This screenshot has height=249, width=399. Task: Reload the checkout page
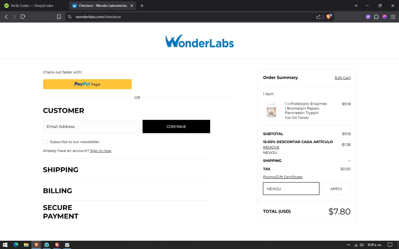point(23,17)
